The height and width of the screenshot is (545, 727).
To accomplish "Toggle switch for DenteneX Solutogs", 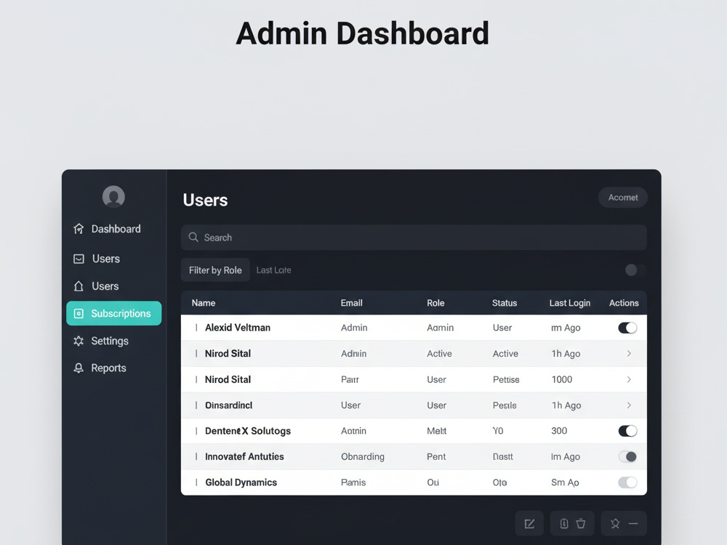I will click(627, 431).
